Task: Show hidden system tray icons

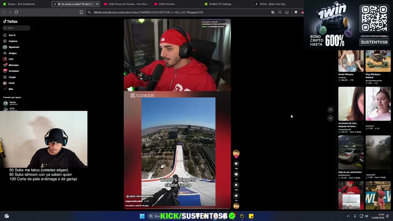Action: (x=348, y=216)
